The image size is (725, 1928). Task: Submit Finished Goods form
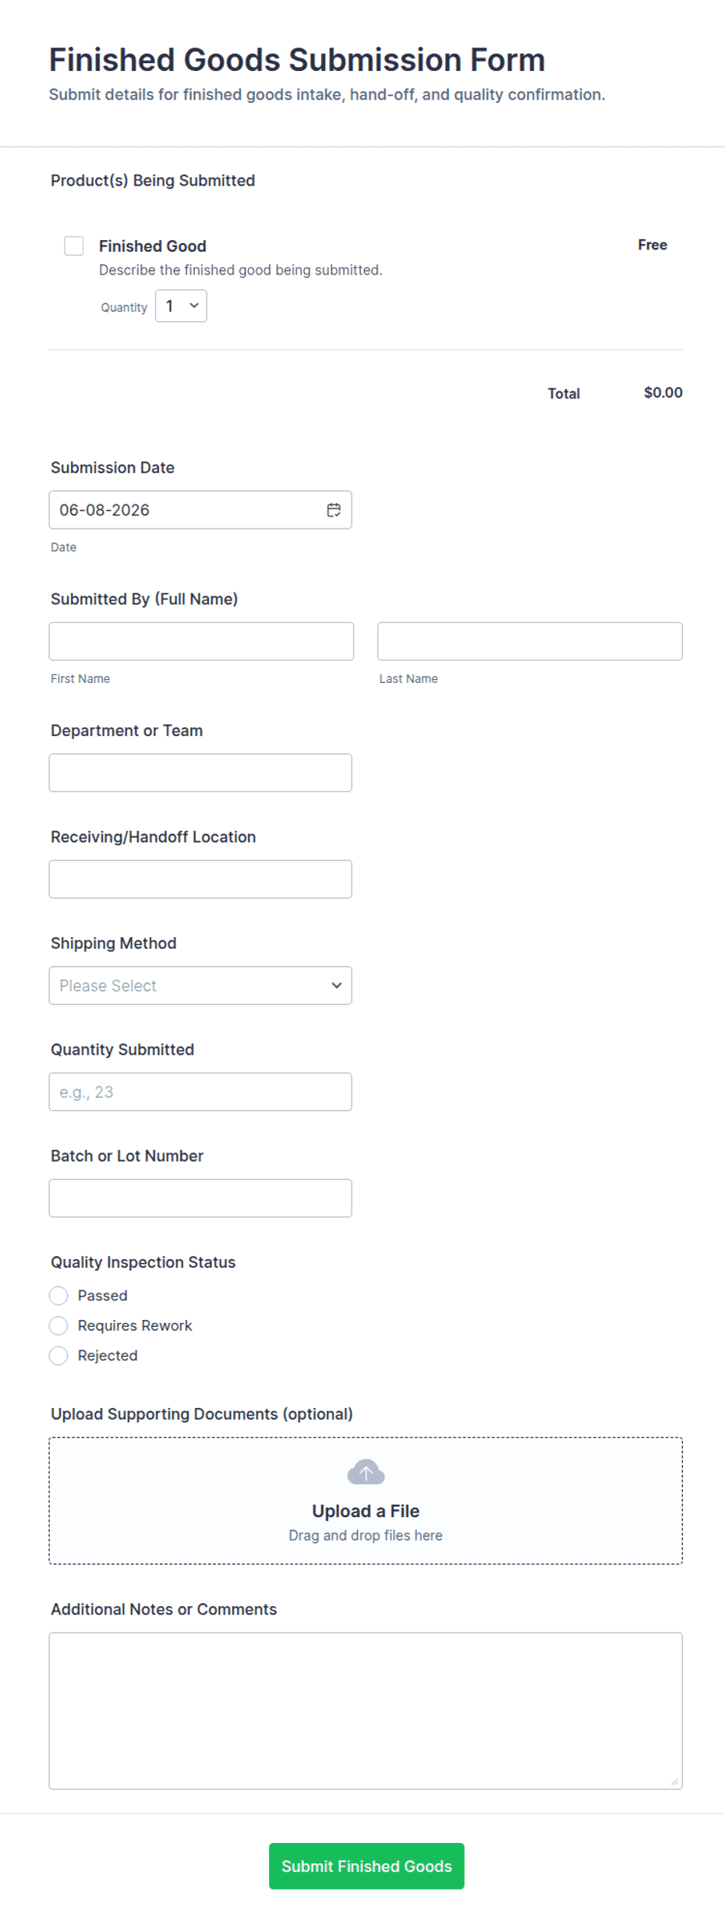pyautogui.click(x=366, y=1866)
